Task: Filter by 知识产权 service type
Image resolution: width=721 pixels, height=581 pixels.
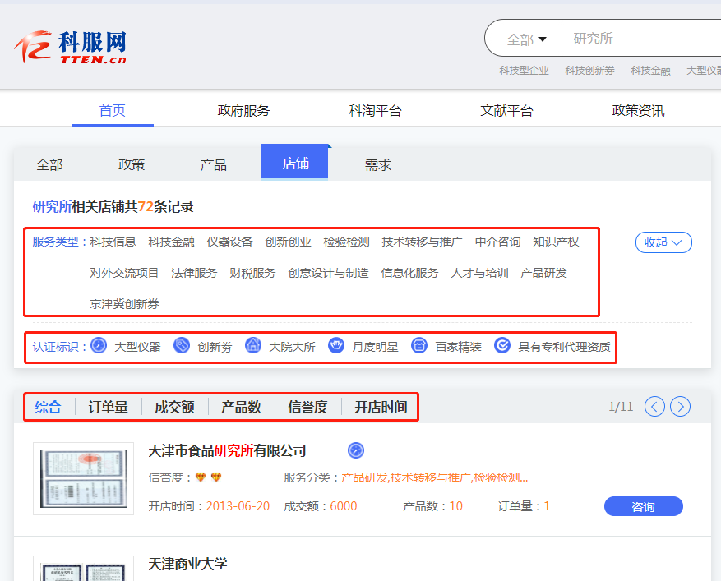Action: tap(557, 242)
